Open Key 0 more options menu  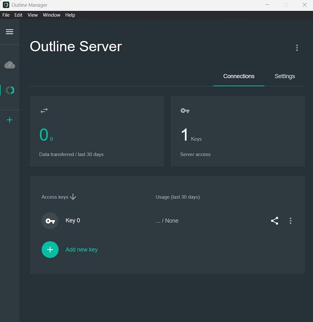pyautogui.click(x=290, y=221)
